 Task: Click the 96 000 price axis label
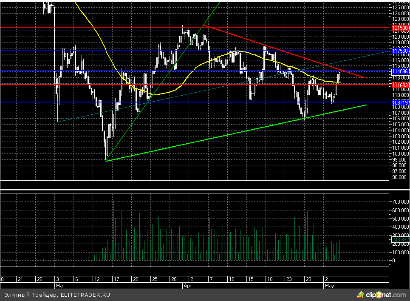(x=399, y=177)
